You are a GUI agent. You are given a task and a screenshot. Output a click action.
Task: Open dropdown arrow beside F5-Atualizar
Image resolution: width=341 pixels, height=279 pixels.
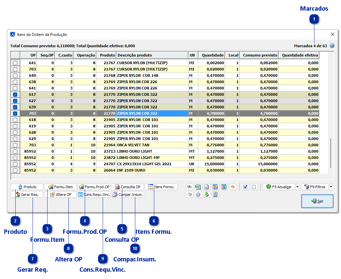(x=297, y=187)
